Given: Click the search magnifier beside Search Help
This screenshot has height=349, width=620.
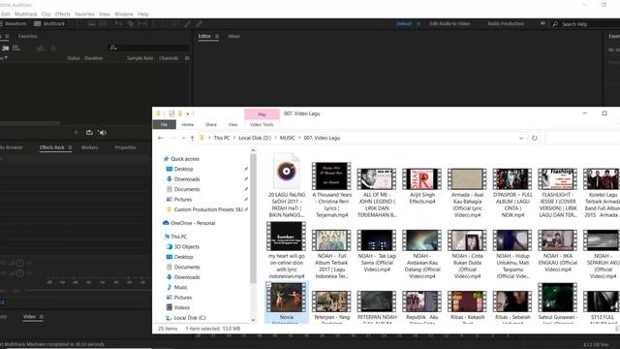Looking at the screenshot, I should click(x=555, y=24).
